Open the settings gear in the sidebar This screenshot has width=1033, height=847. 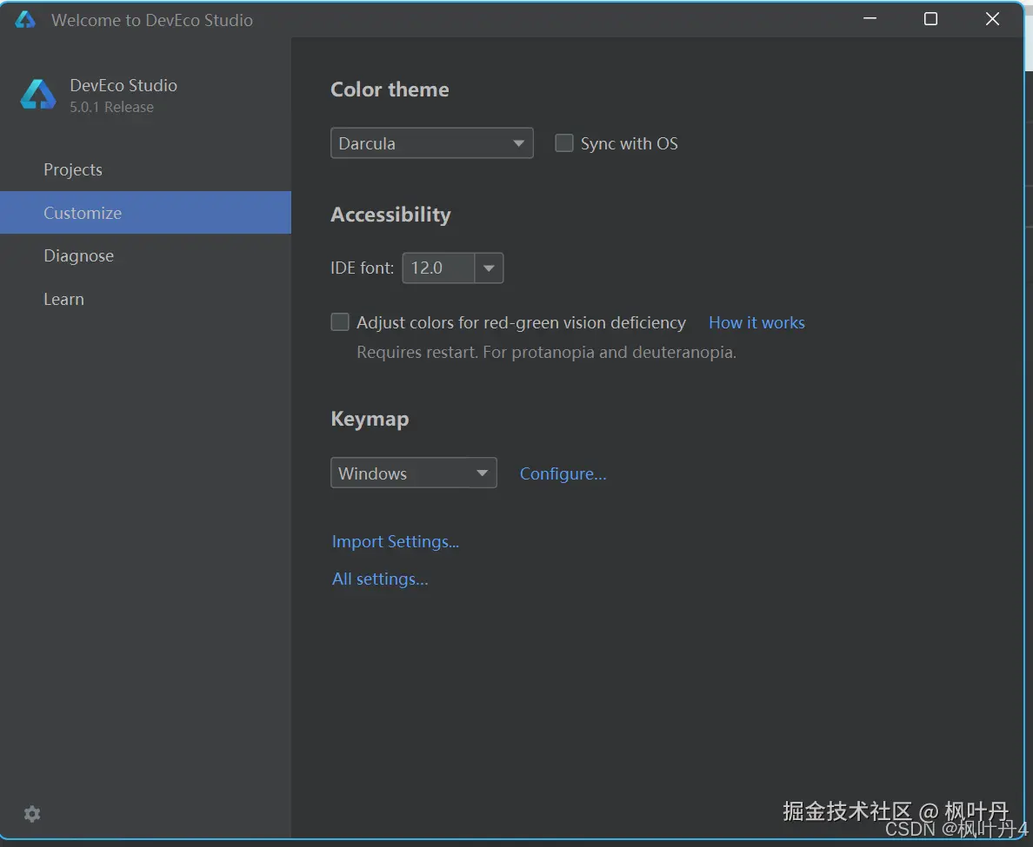(x=31, y=814)
